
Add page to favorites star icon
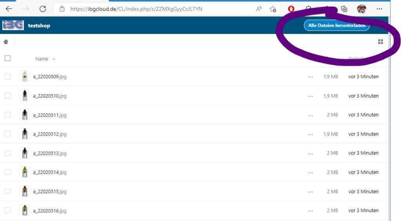[x=273, y=9]
